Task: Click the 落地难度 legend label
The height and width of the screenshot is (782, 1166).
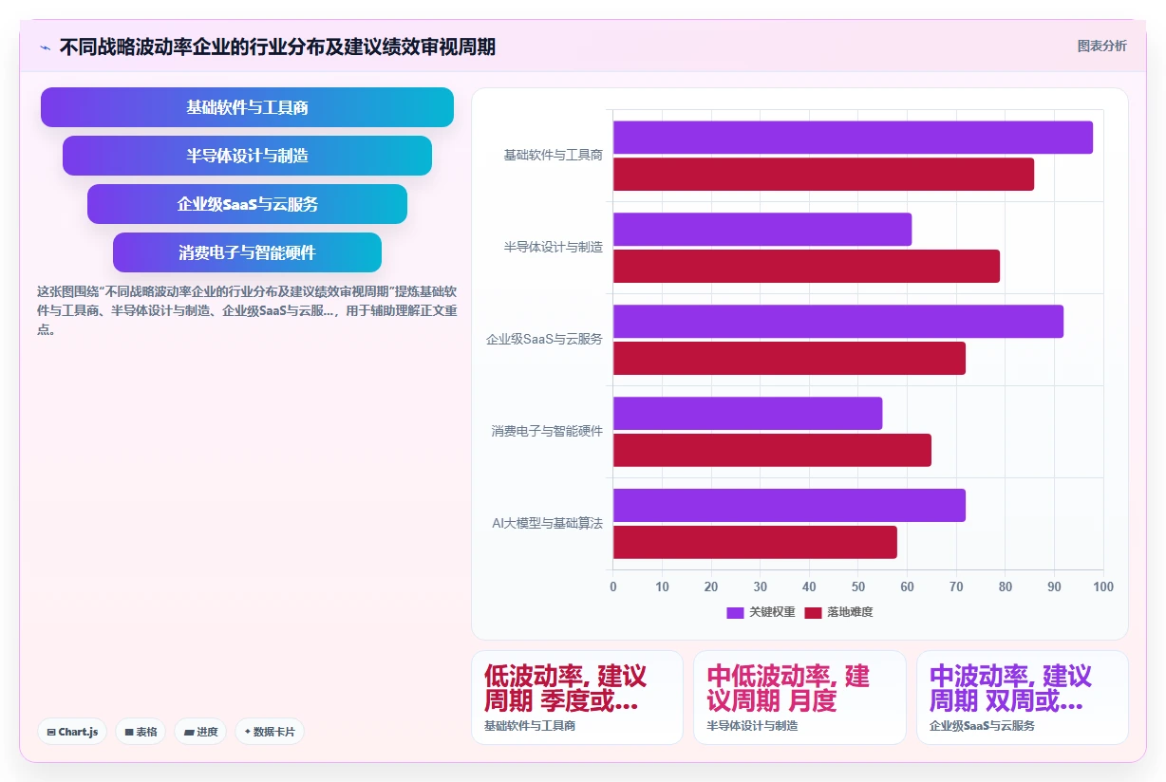Action: coord(850,613)
